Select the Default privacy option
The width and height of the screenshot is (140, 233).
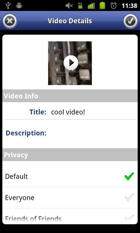coord(70,176)
